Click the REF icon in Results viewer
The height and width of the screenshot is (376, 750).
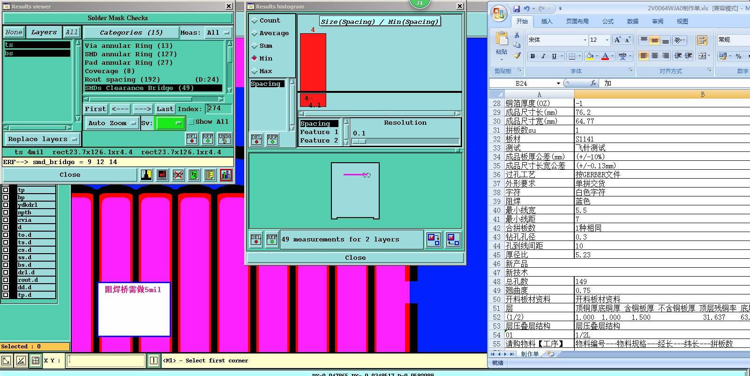(x=208, y=138)
